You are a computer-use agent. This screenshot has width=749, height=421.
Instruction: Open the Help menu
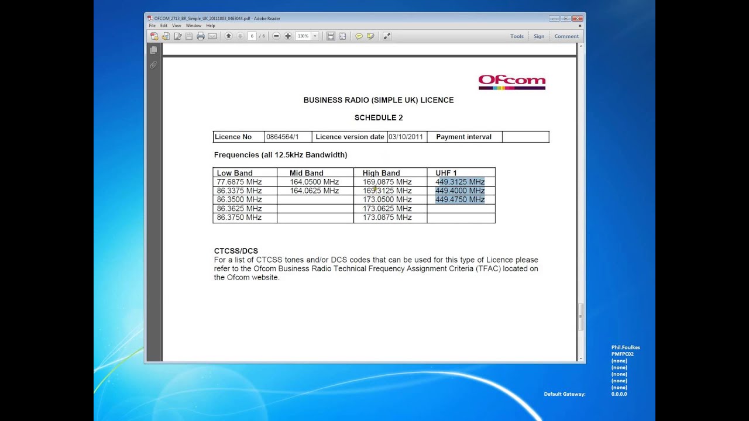click(x=211, y=26)
